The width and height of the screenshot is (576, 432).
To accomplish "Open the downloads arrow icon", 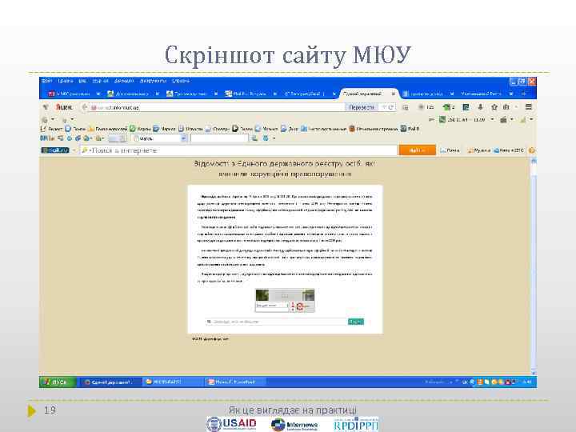I will pyautogui.click(x=480, y=107).
